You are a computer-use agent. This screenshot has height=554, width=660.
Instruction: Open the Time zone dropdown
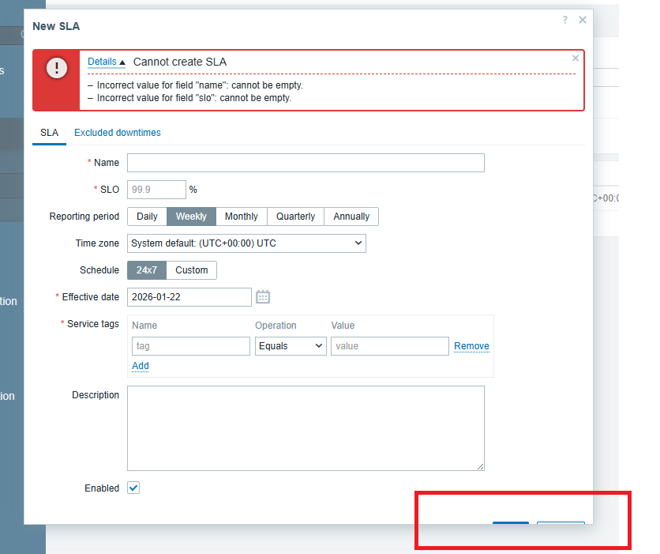pos(246,243)
